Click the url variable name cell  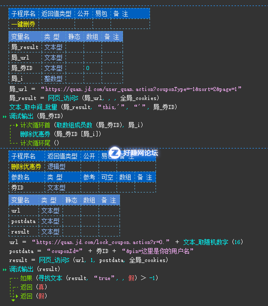[x=23, y=210]
